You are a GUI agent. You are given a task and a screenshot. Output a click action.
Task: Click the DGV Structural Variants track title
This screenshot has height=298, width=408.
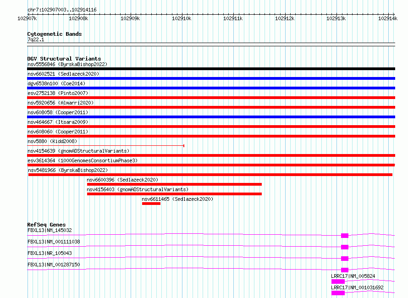64,59
